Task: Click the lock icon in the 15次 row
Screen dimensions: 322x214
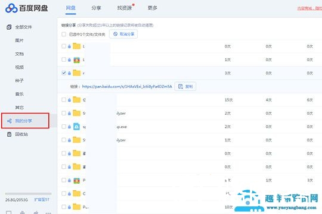Action: click(69, 100)
